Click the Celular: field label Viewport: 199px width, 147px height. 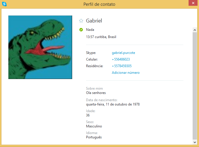tap(92, 59)
